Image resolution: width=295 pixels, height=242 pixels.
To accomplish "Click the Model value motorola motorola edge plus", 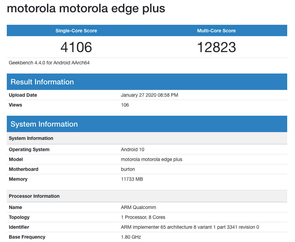I will click(151, 159).
